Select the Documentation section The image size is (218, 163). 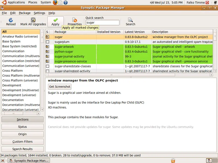pos(21,100)
